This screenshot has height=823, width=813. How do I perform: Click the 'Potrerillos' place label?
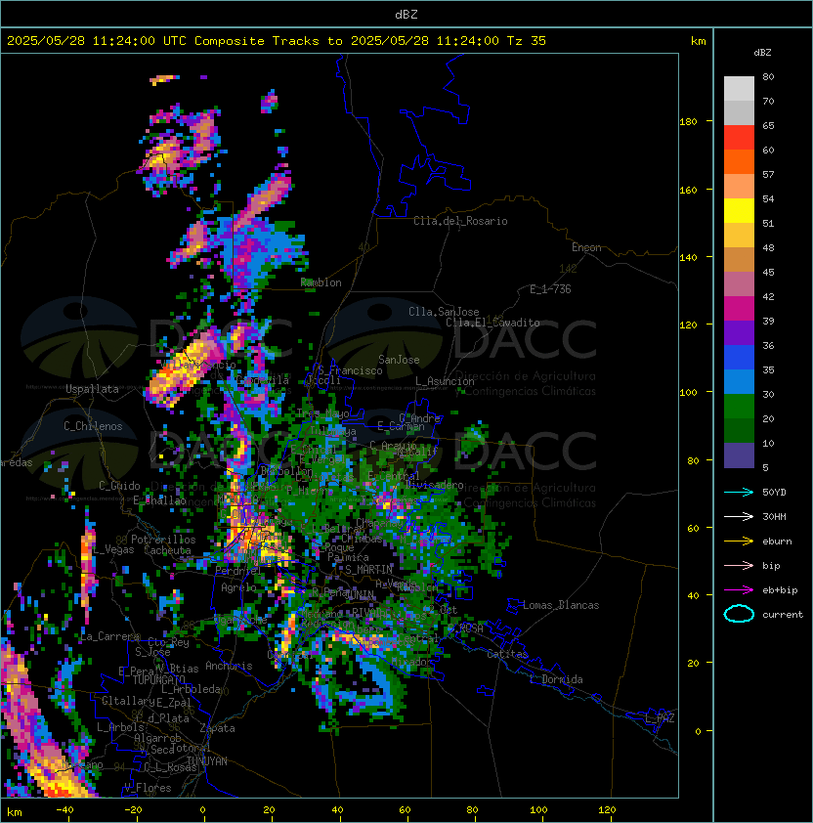(x=163, y=540)
